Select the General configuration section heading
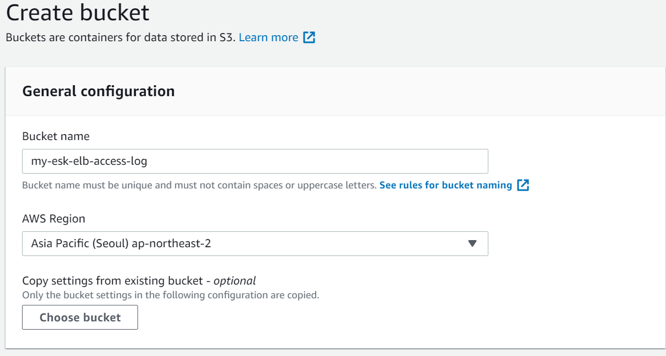This screenshot has height=356, width=666. 98,91
